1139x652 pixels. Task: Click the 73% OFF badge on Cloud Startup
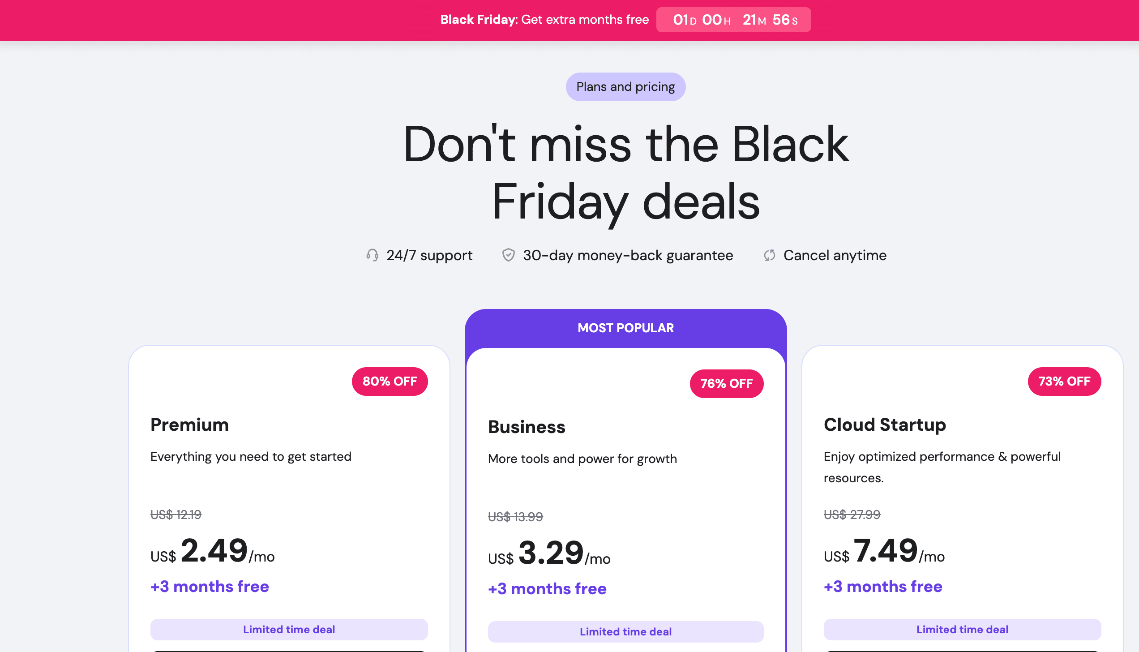click(x=1064, y=382)
